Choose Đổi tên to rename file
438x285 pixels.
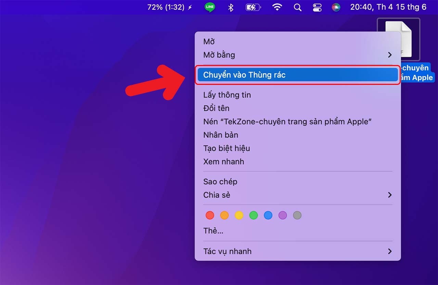point(298,108)
